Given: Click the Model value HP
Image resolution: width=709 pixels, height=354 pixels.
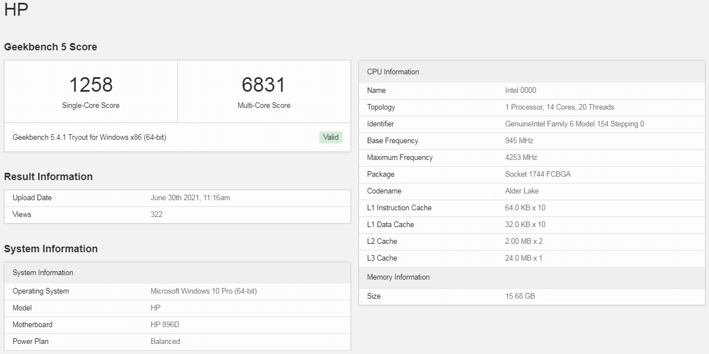Looking at the screenshot, I should [x=156, y=308].
